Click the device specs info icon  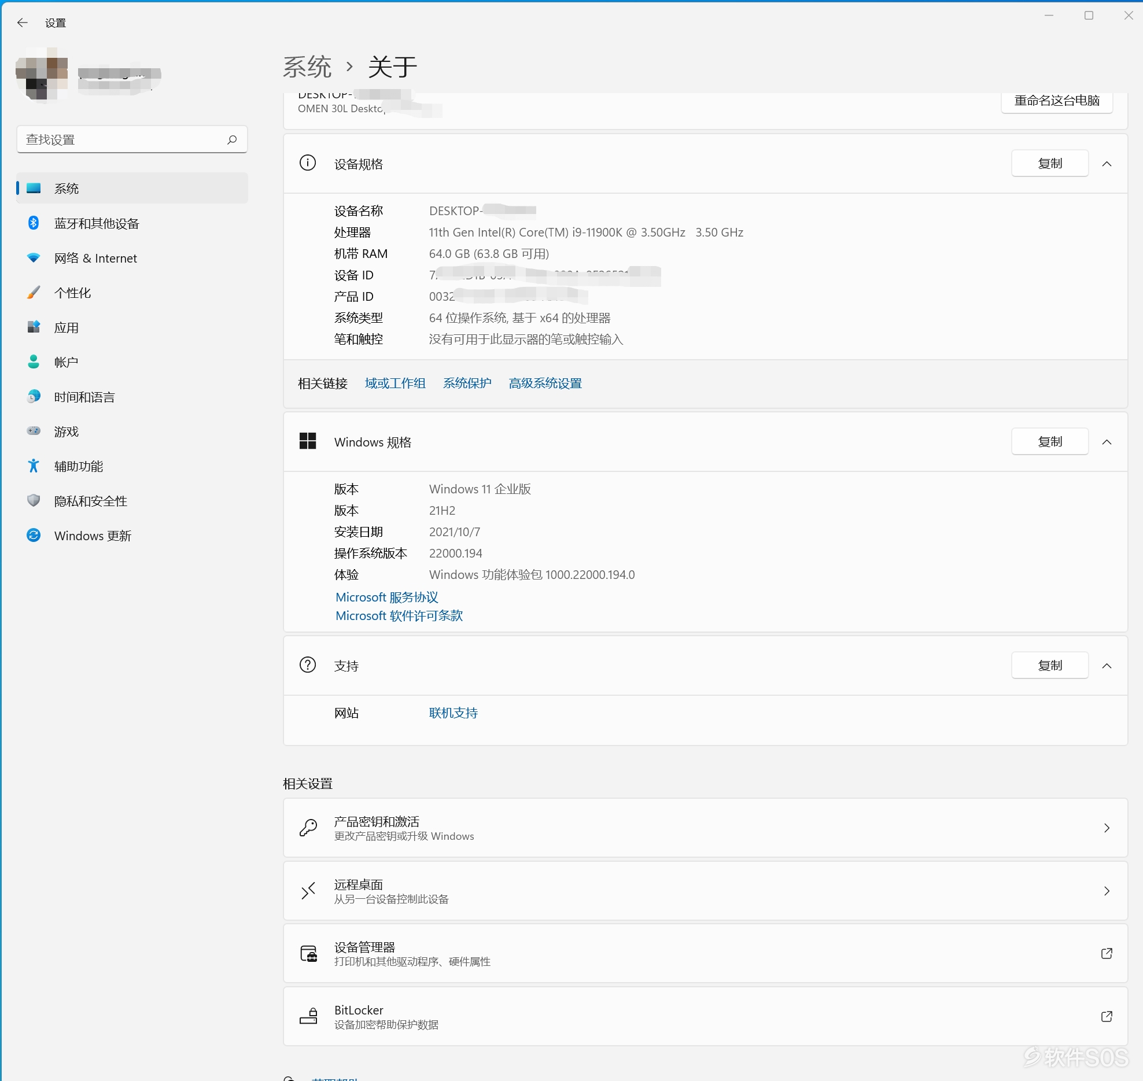308,163
